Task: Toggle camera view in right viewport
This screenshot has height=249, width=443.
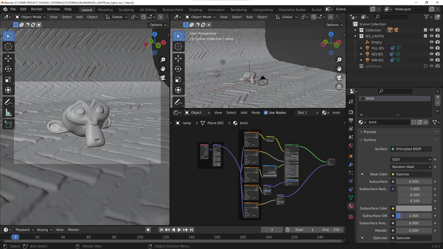Action: (x=339, y=78)
